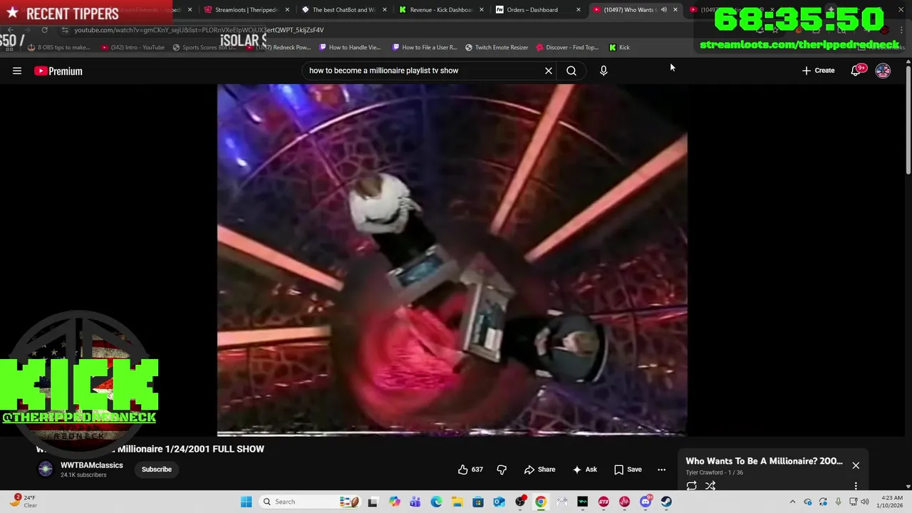
Task: Open Discord from the taskbar
Action: click(646, 502)
